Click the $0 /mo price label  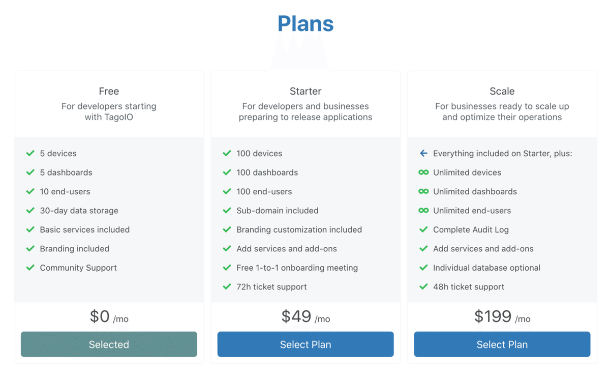109,317
